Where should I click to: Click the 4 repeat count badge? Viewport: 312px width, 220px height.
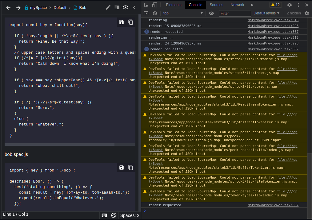tap(146, 32)
